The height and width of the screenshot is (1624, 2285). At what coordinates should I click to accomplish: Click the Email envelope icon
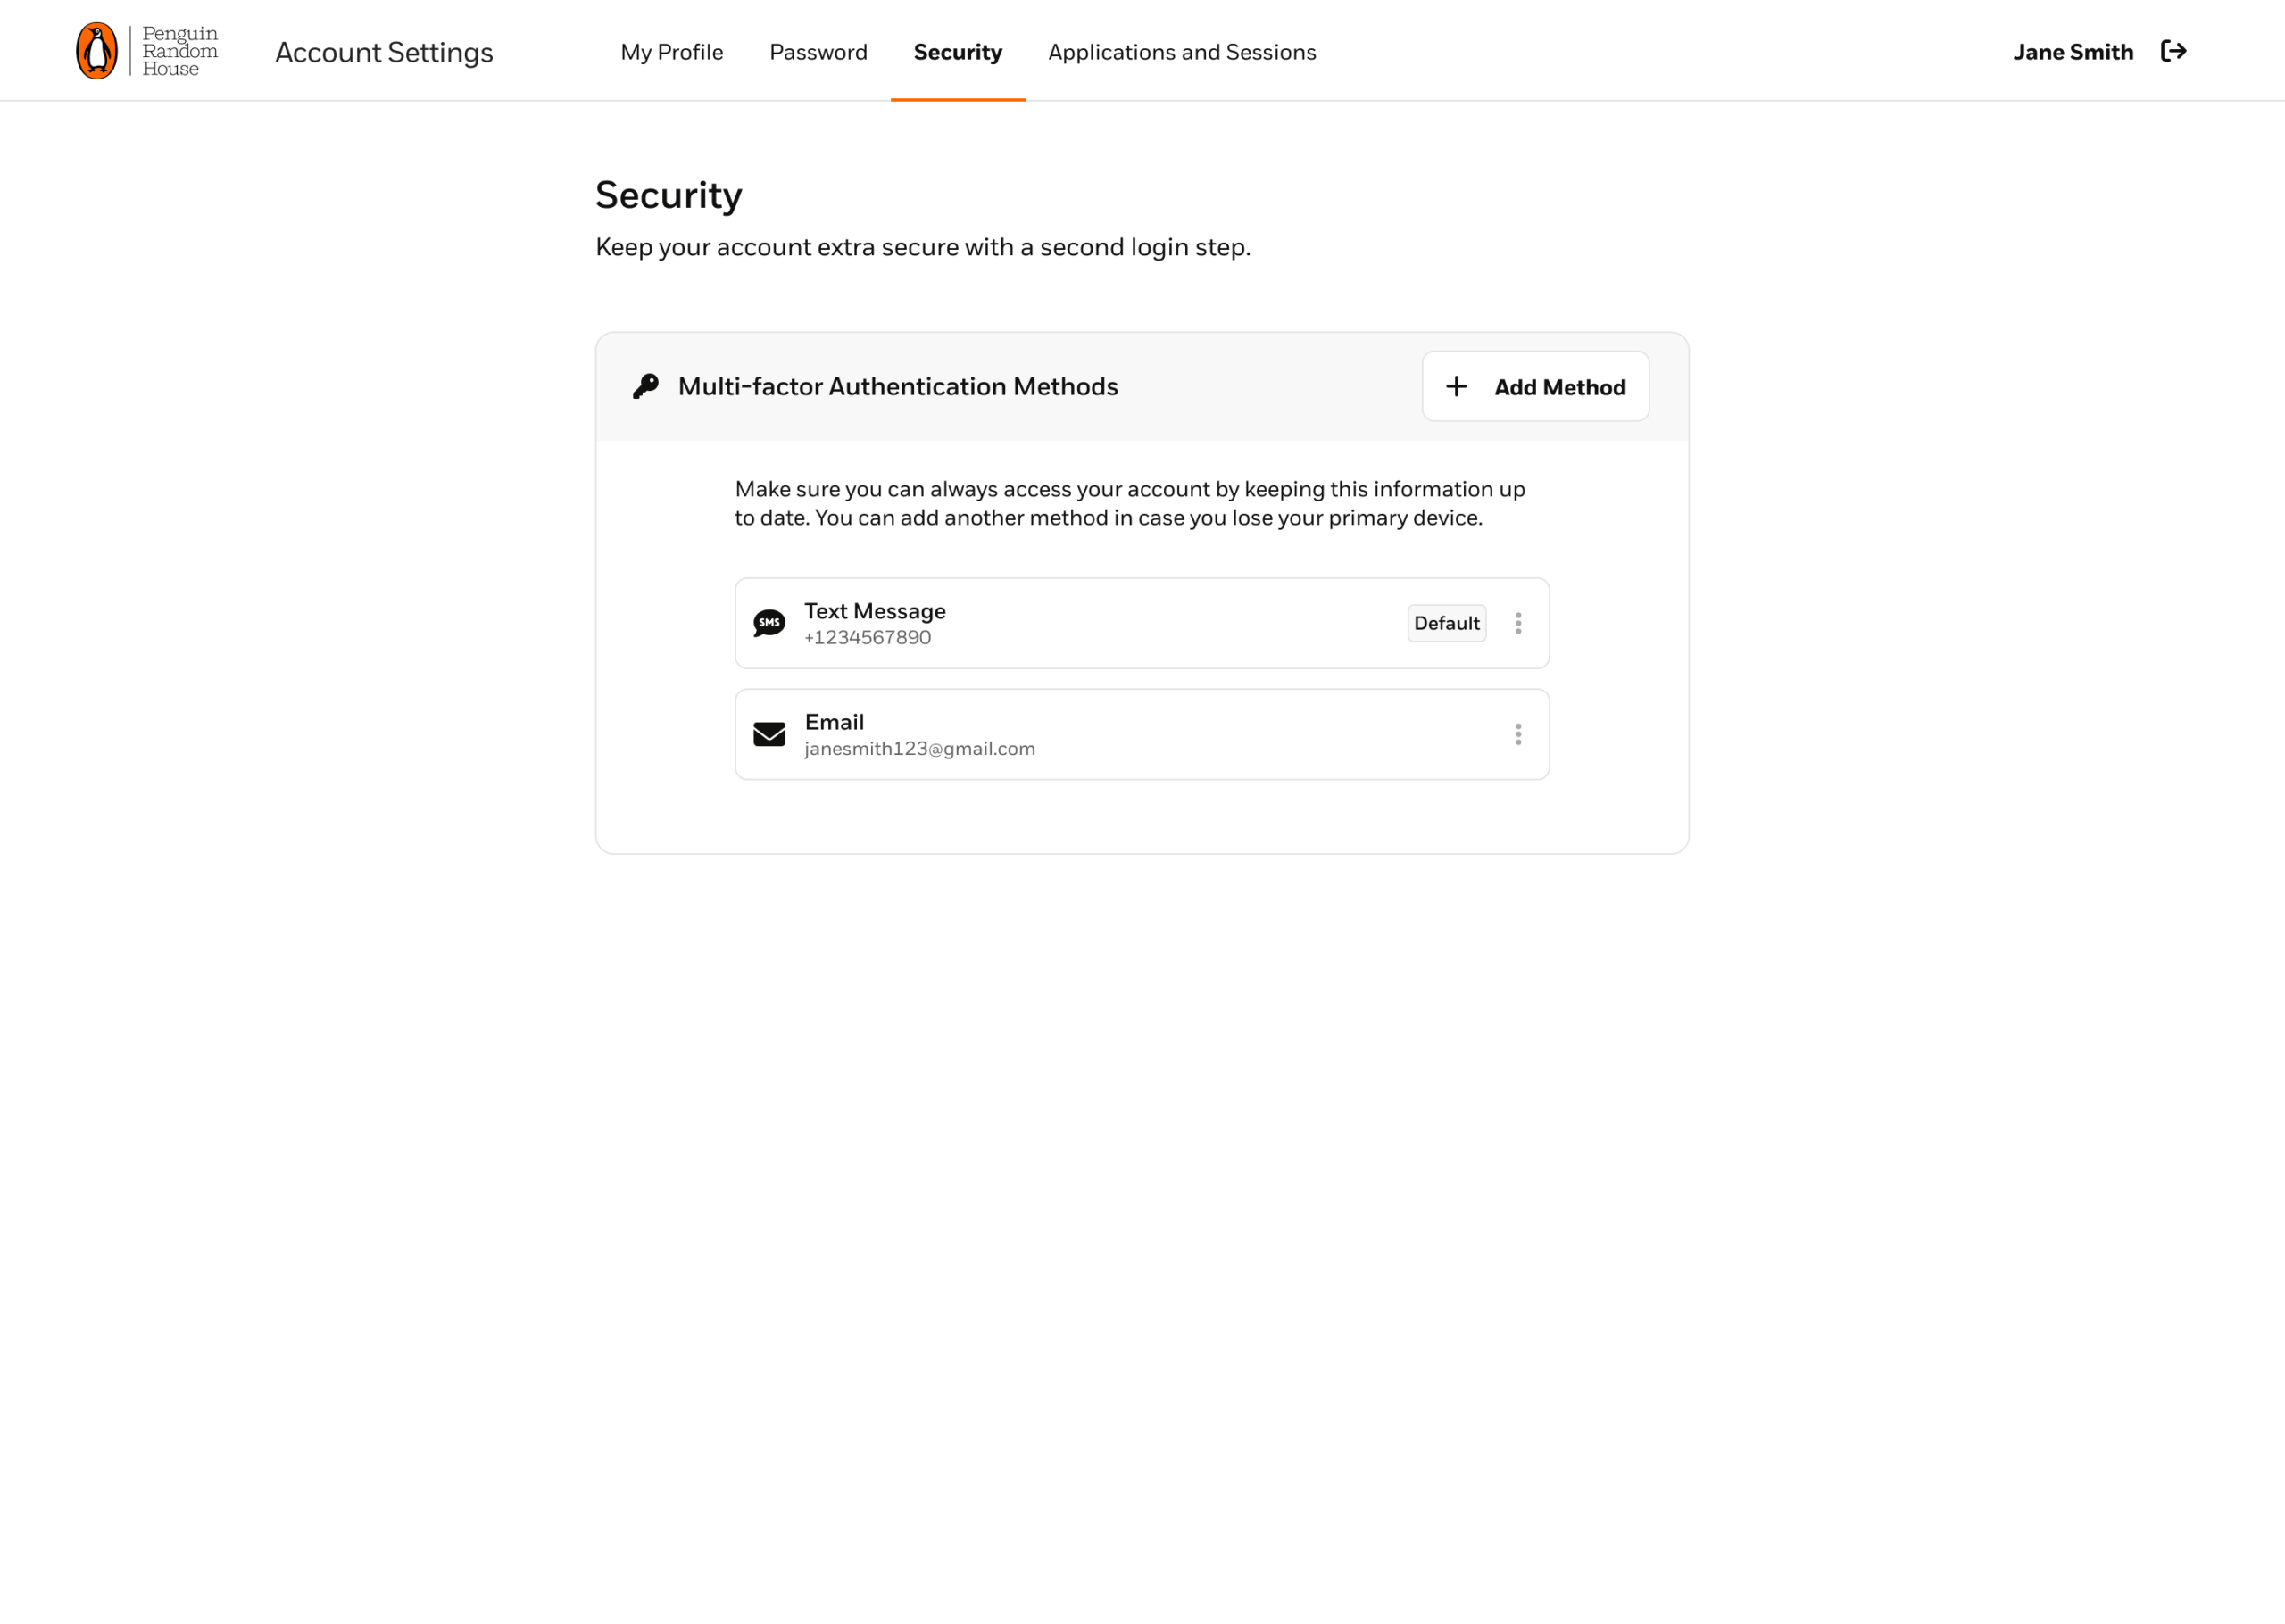pos(769,734)
